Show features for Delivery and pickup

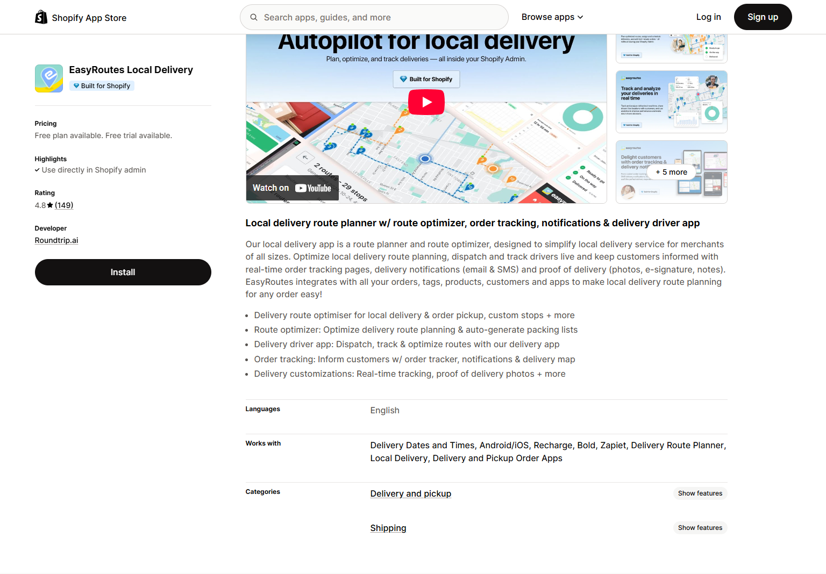700,493
